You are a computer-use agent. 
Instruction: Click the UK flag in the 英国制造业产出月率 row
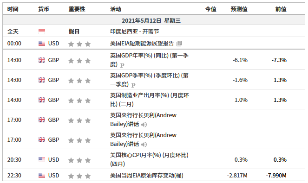coord(42,100)
